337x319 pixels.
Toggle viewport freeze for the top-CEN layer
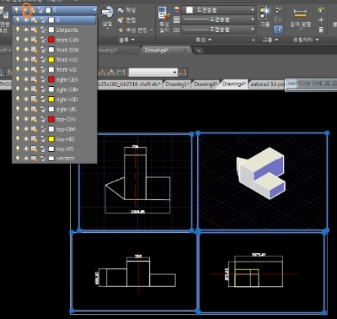pos(35,119)
